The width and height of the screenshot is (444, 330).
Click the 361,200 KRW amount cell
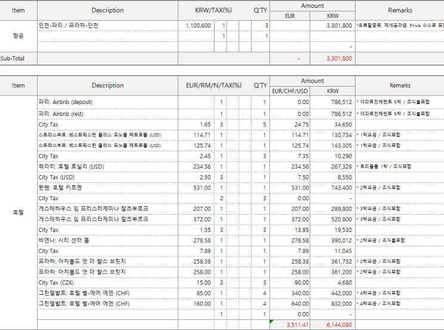click(x=332, y=272)
